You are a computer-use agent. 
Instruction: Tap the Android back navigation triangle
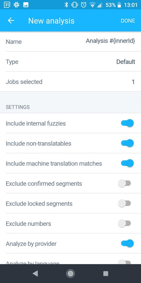pyautogui.click(x=35, y=273)
